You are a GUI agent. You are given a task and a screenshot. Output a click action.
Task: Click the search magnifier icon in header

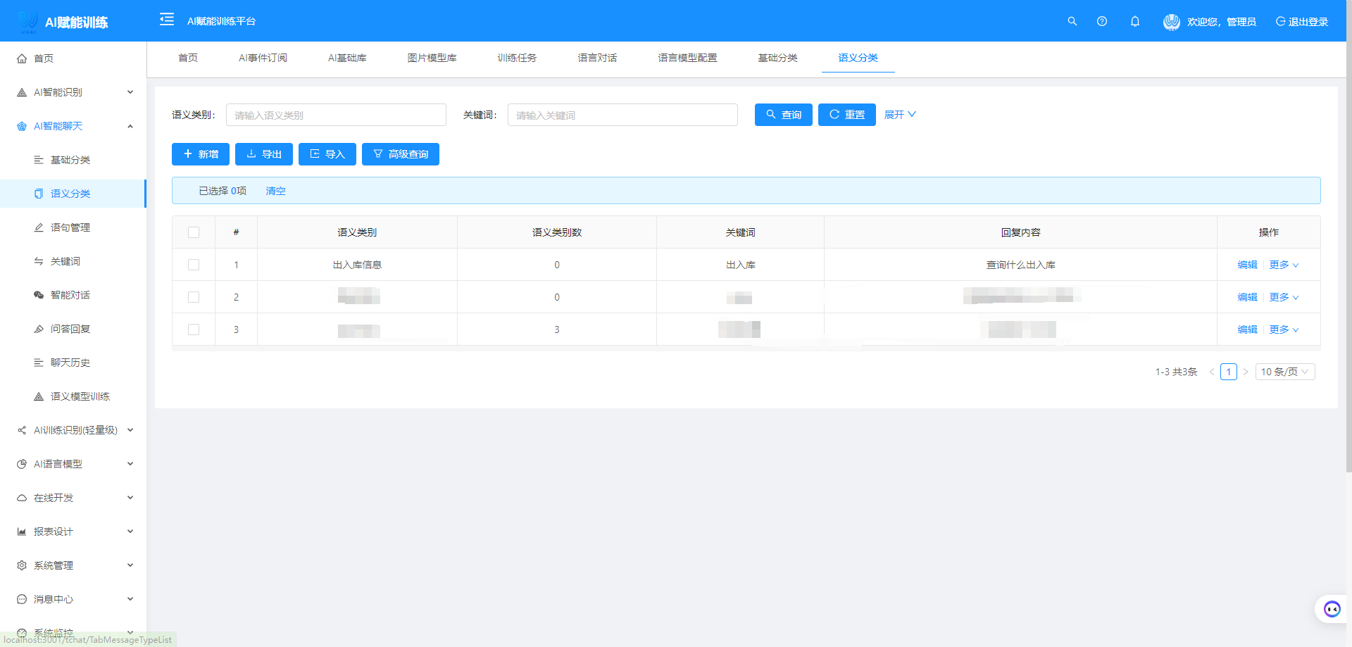pyautogui.click(x=1072, y=21)
